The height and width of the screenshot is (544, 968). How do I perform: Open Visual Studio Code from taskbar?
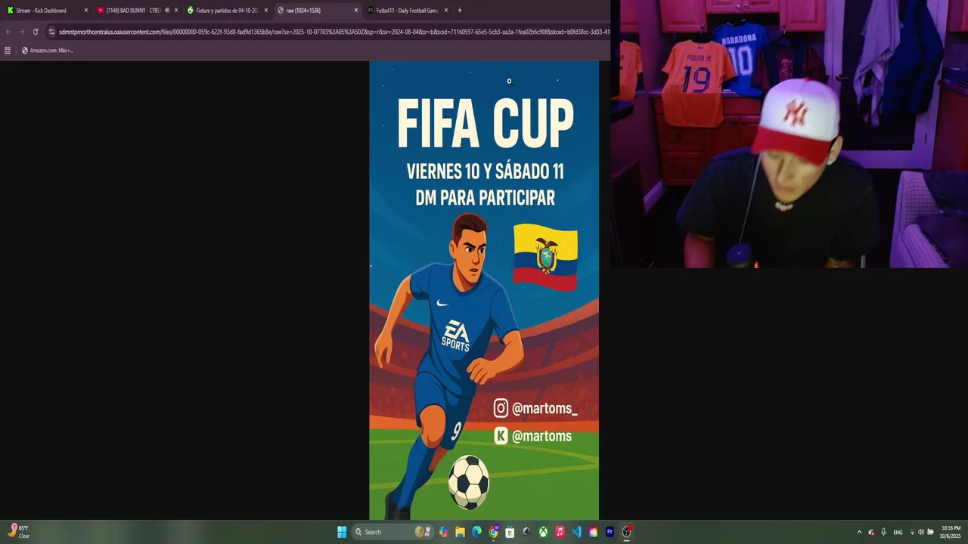(576, 532)
